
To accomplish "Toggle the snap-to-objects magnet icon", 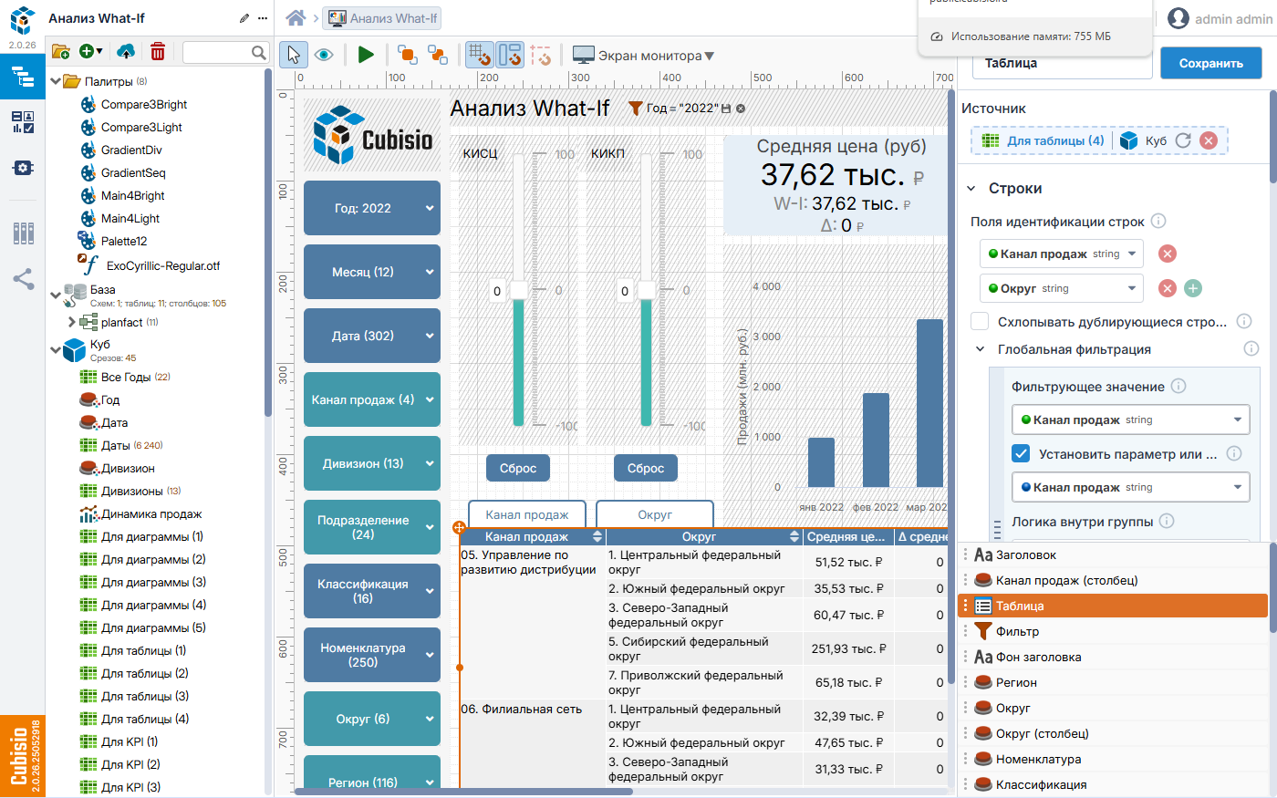I will (x=510, y=56).
